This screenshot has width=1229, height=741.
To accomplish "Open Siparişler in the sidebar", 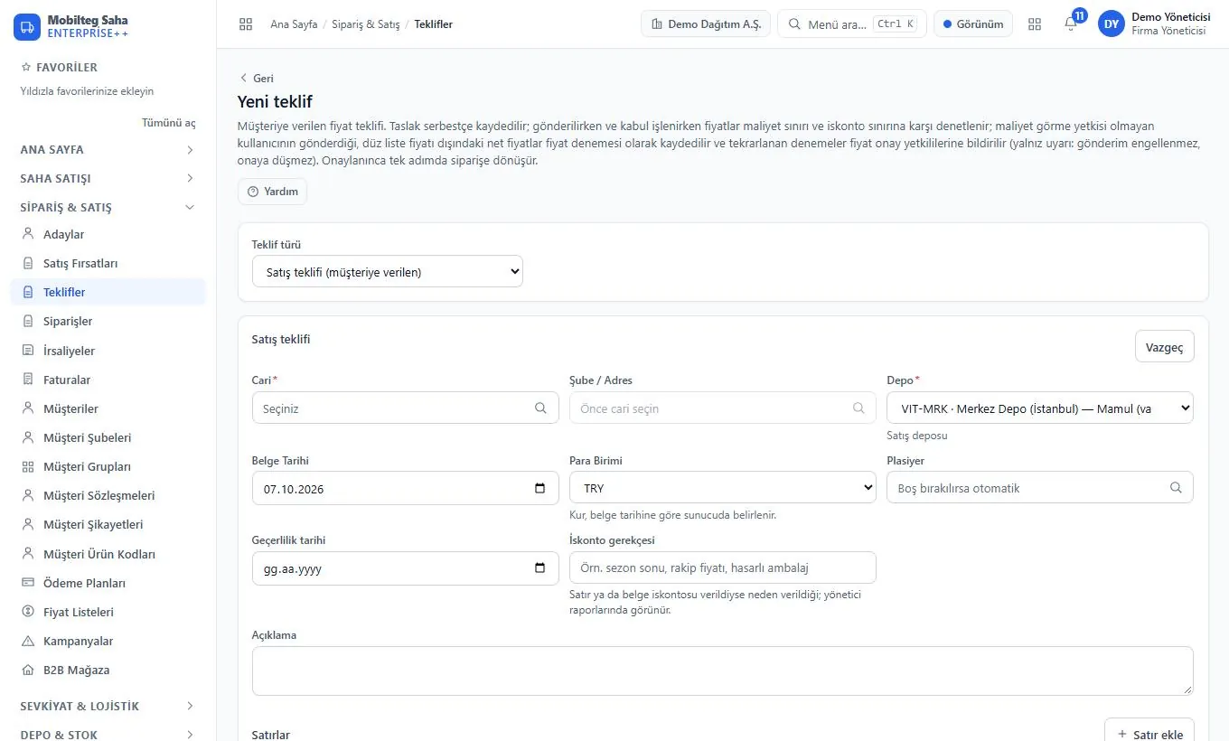I will pyautogui.click(x=108, y=321).
